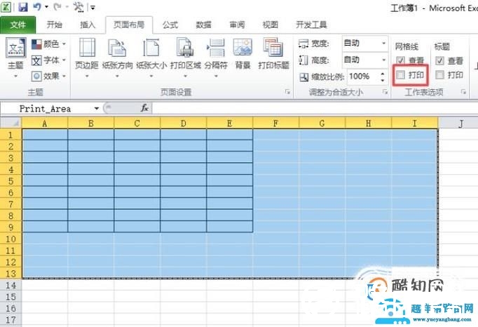The height and width of the screenshot is (327, 478).
Task: Click the 高度 height icon
Action: 303,60
